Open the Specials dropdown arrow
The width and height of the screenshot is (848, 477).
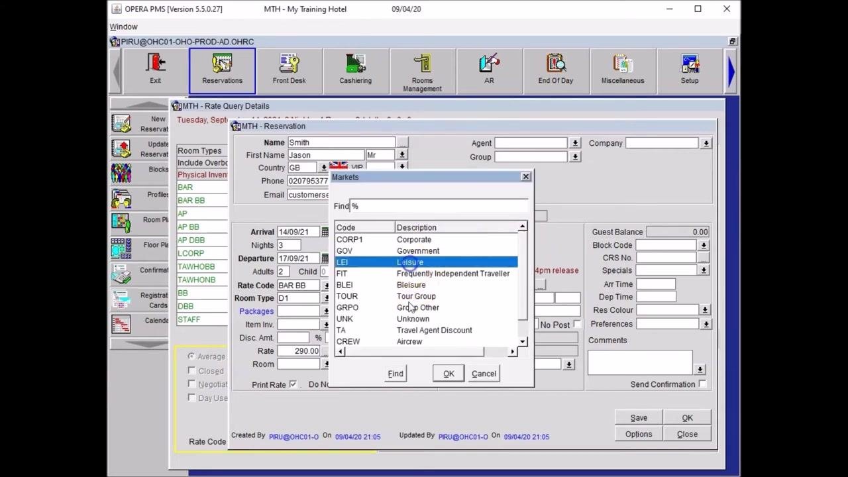tap(704, 270)
